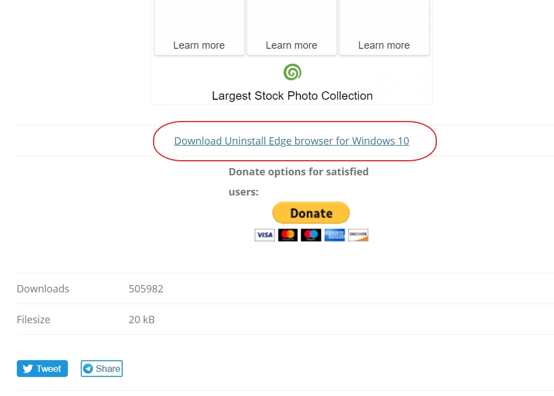The image size is (554, 396).
Task: Click the Twitter bird icon
Action: click(28, 369)
